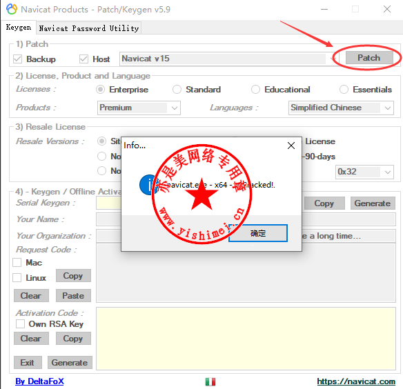Click Clear under Activation Code section
The height and width of the screenshot is (389, 403).
point(31,339)
